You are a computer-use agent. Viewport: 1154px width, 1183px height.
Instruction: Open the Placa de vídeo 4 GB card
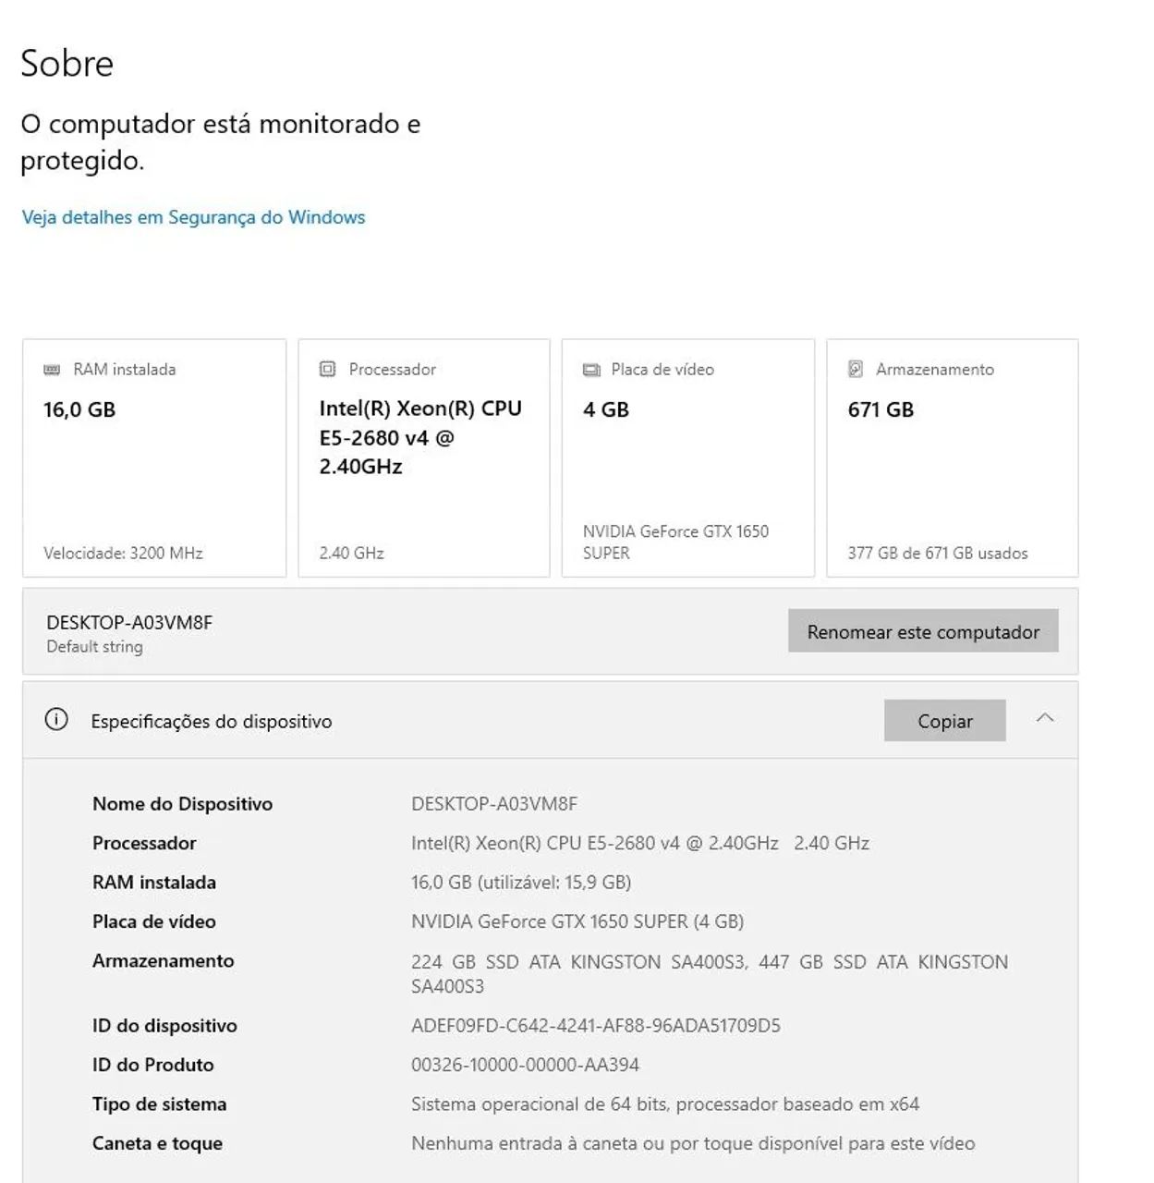click(688, 458)
